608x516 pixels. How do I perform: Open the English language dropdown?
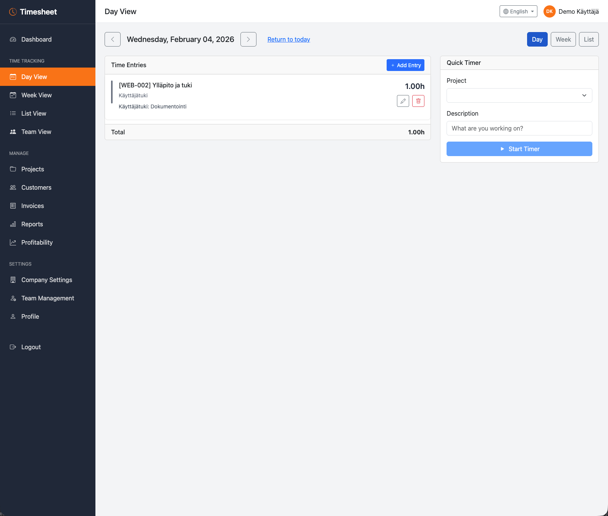point(518,11)
